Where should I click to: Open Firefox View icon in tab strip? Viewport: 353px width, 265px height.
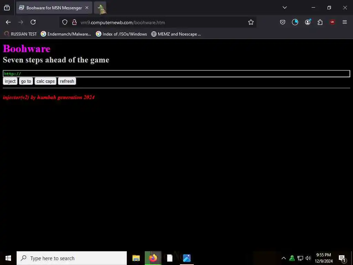tap(7, 8)
